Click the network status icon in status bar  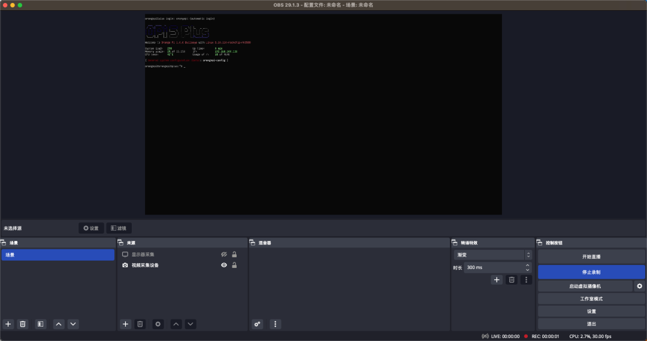tap(485, 336)
